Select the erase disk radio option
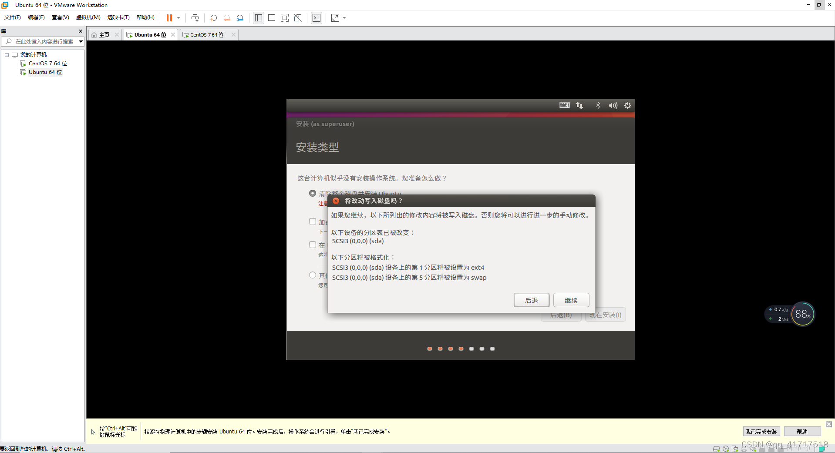This screenshot has height=453, width=835. click(x=313, y=193)
